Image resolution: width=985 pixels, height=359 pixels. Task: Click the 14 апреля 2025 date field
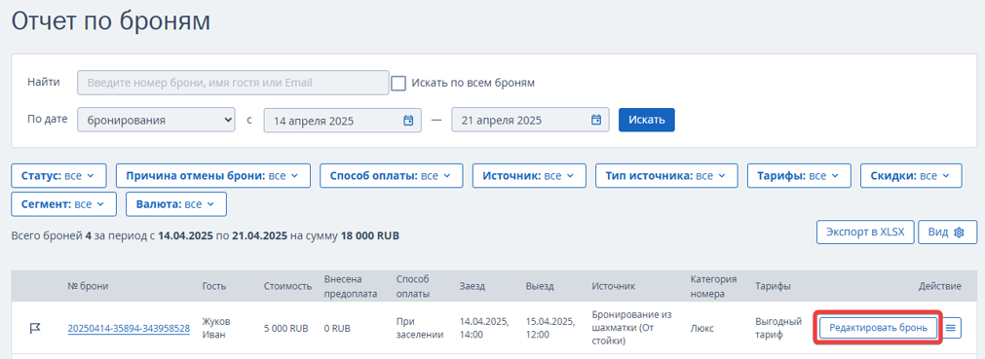(342, 121)
